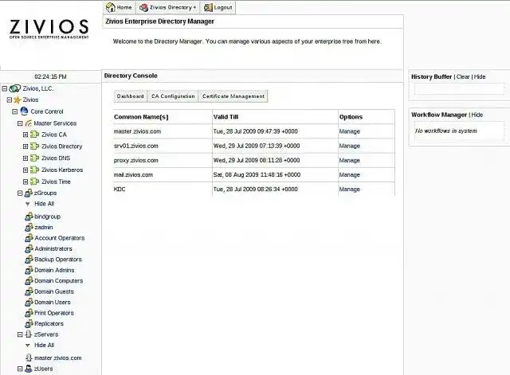This screenshot has width=510, height=375.
Task: Select Replicators in the tree
Action: tap(49, 324)
